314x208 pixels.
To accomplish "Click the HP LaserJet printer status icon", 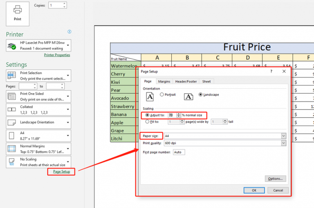I will [x=12, y=46].
